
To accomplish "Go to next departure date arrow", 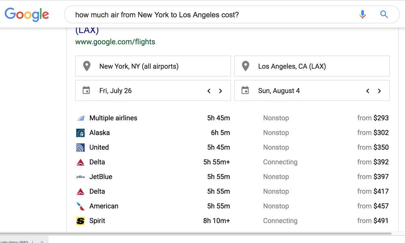I will 220,91.
